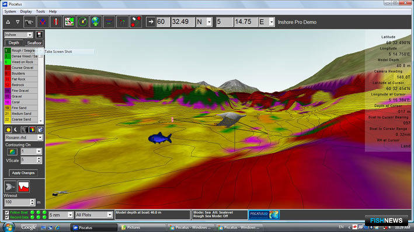Click the save icon beside Inshore dropdown
The height and width of the screenshot is (232, 414).
tap(39, 34)
